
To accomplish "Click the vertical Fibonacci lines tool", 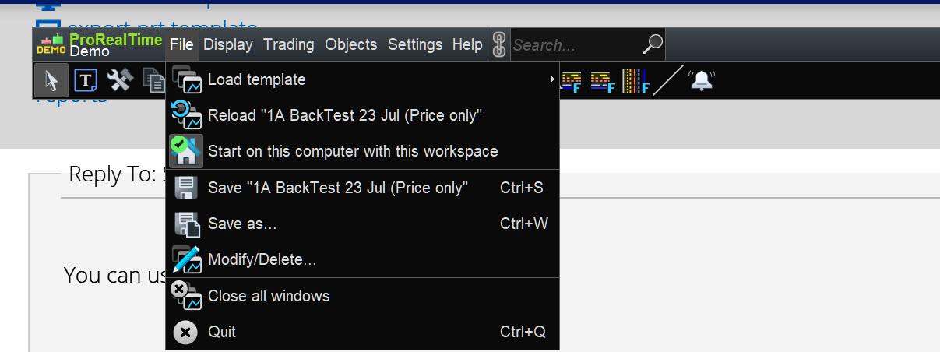I will pyautogui.click(x=635, y=79).
